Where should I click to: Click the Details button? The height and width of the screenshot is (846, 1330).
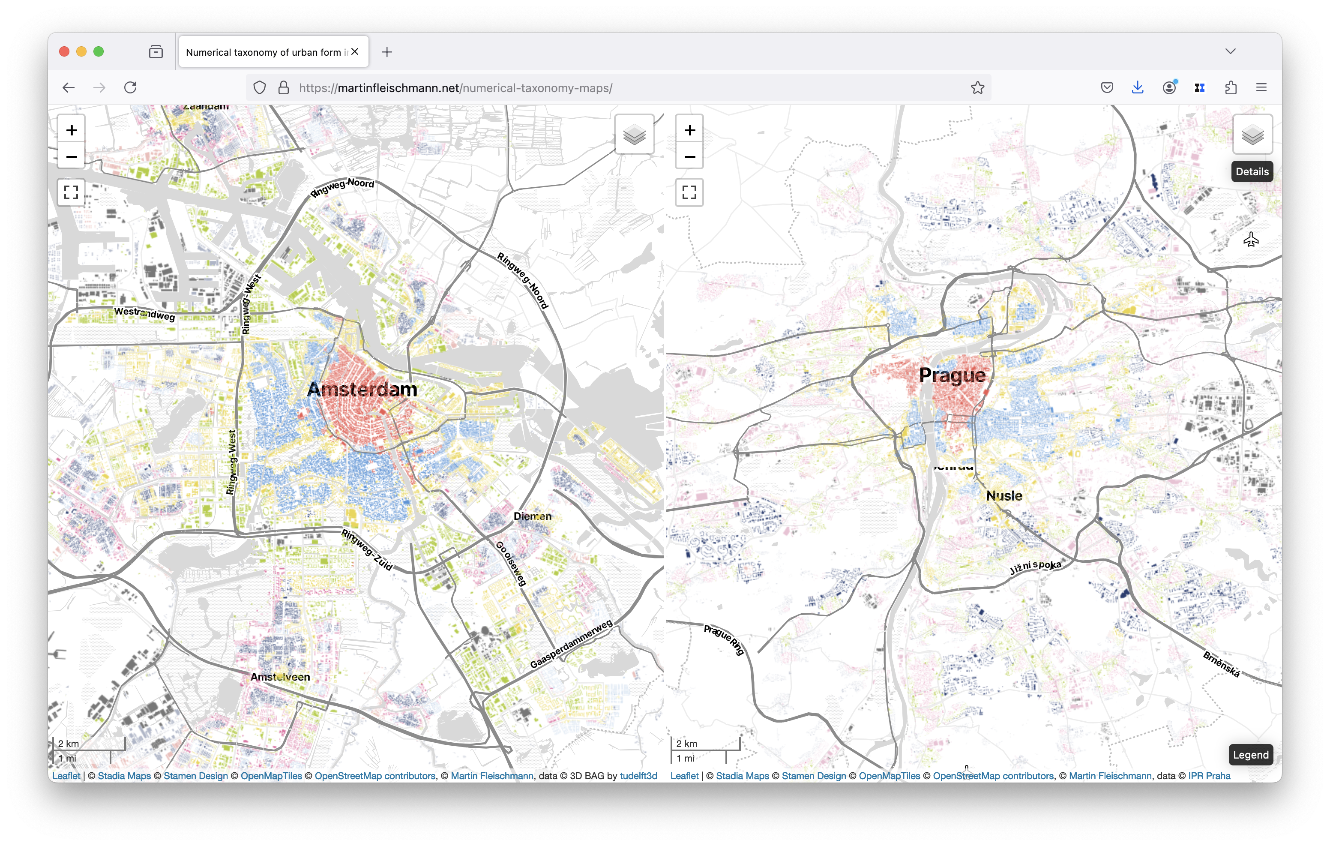[x=1252, y=172]
